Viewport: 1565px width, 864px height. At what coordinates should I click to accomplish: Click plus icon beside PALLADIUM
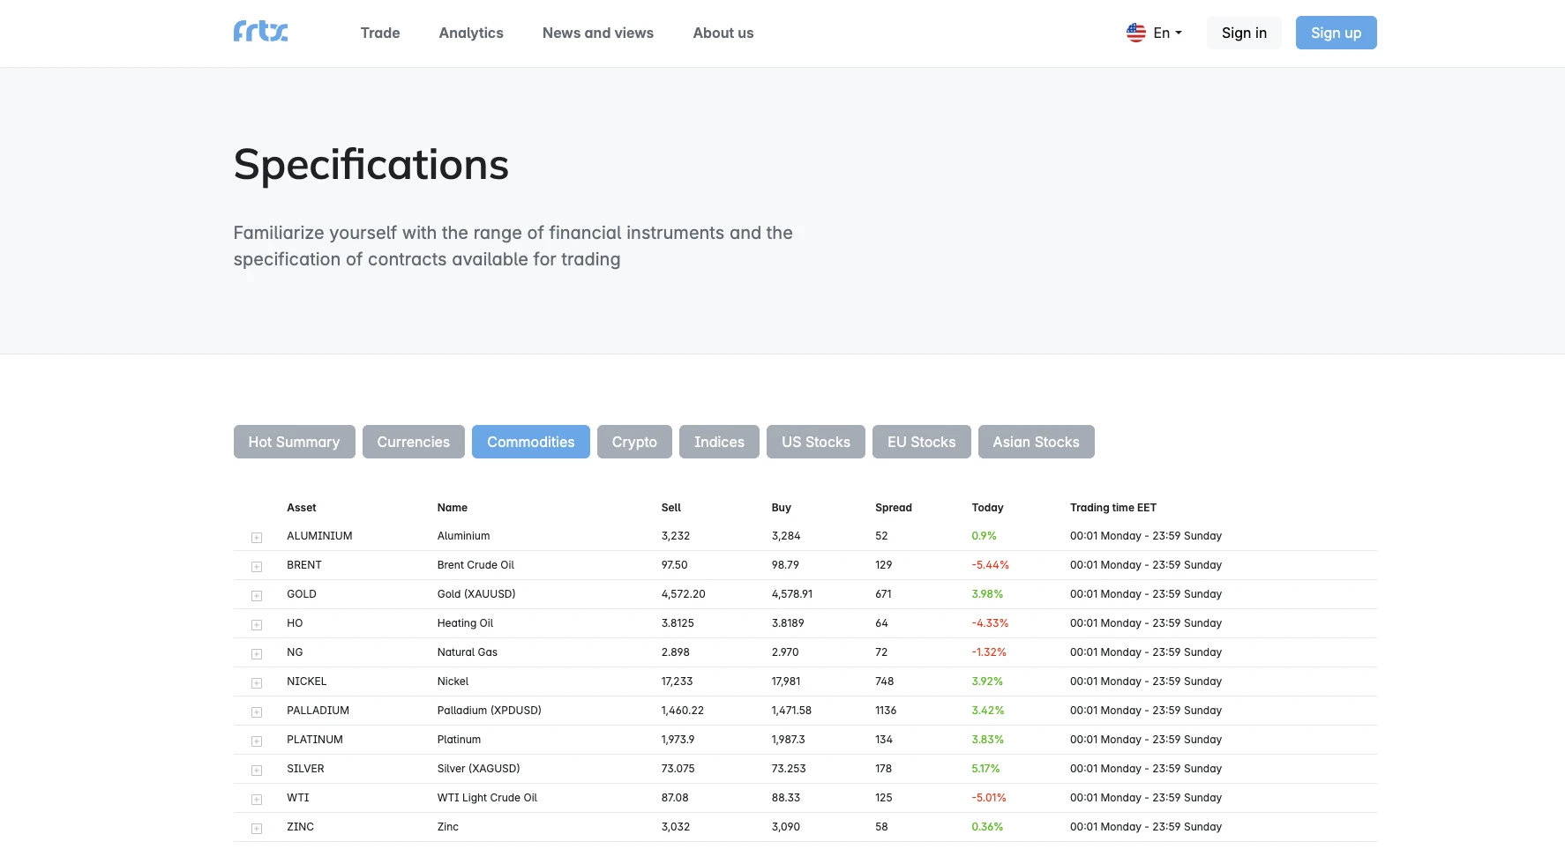click(257, 712)
